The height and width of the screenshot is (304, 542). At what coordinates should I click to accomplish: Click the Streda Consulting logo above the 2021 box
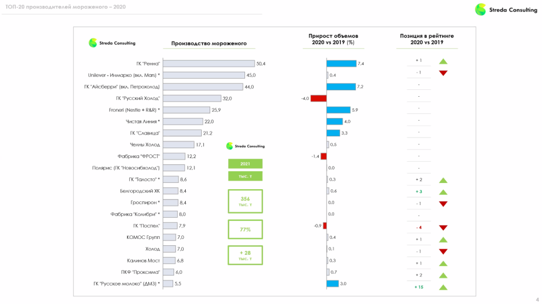pos(245,146)
